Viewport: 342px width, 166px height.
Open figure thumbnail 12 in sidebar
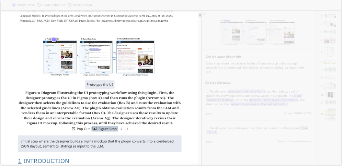tap(330, 114)
